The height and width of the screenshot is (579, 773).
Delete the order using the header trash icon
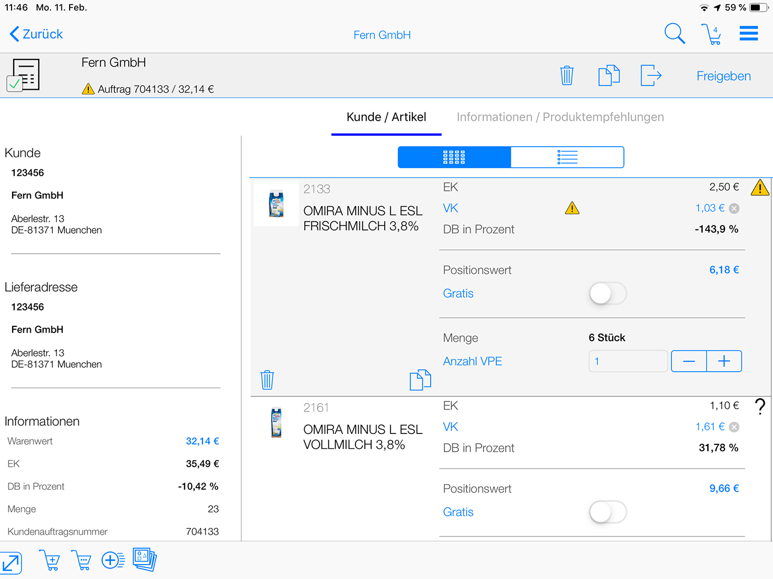click(567, 76)
